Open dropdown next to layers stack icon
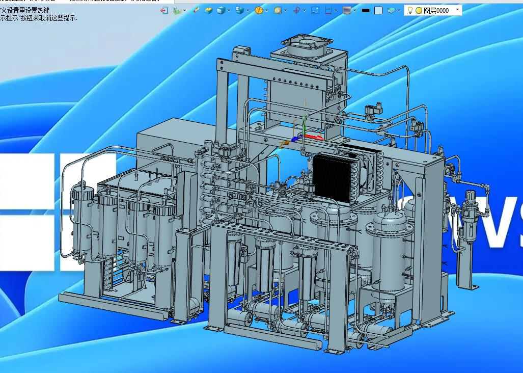 [399, 11]
